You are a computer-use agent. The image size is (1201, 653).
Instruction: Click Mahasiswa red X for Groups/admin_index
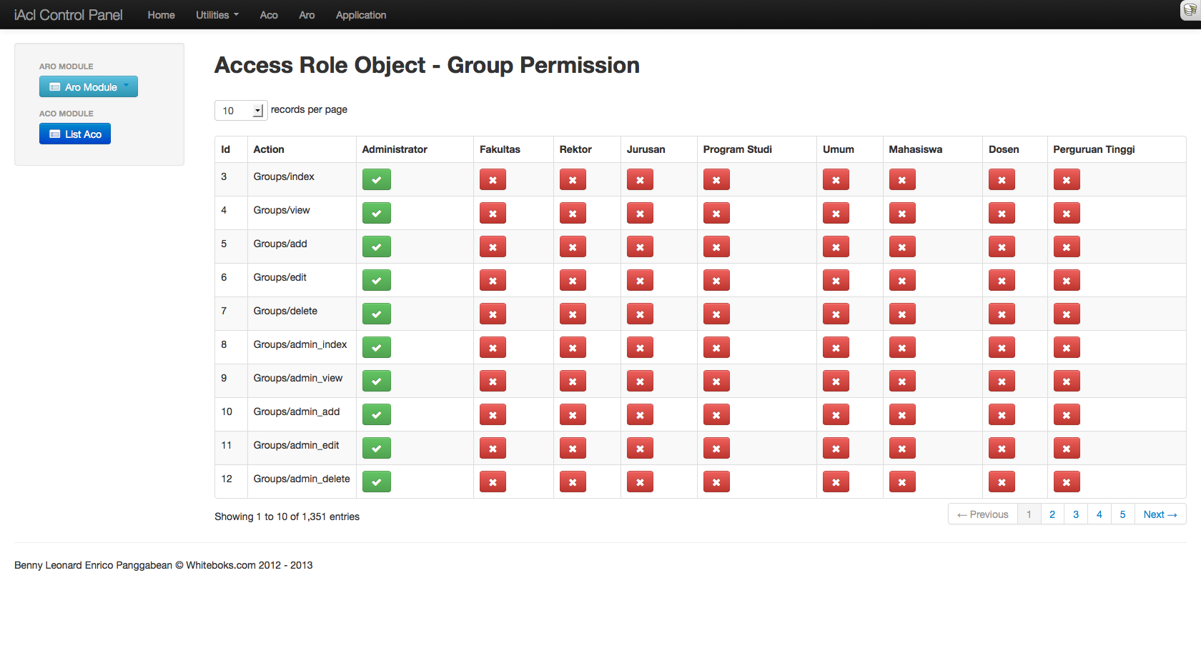click(902, 347)
